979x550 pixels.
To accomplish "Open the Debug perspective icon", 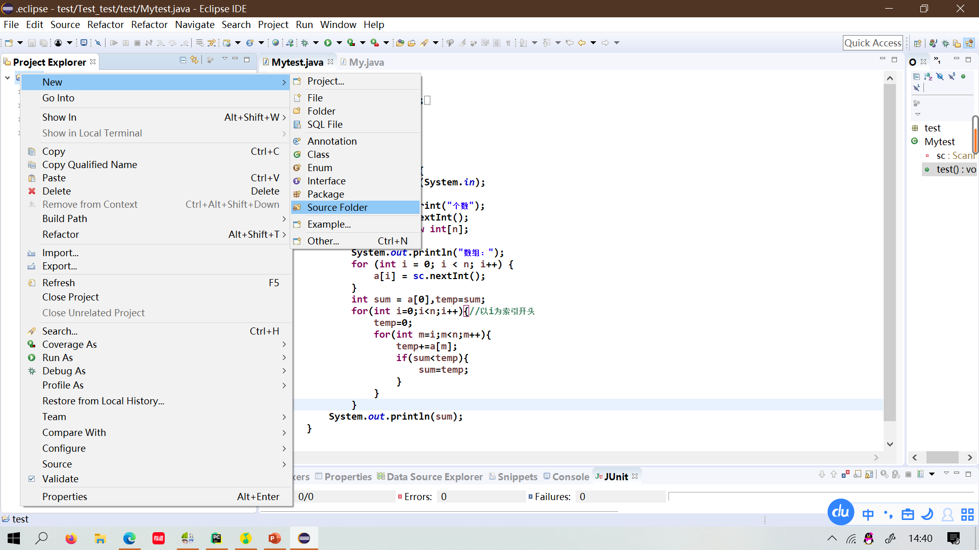I will (945, 43).
